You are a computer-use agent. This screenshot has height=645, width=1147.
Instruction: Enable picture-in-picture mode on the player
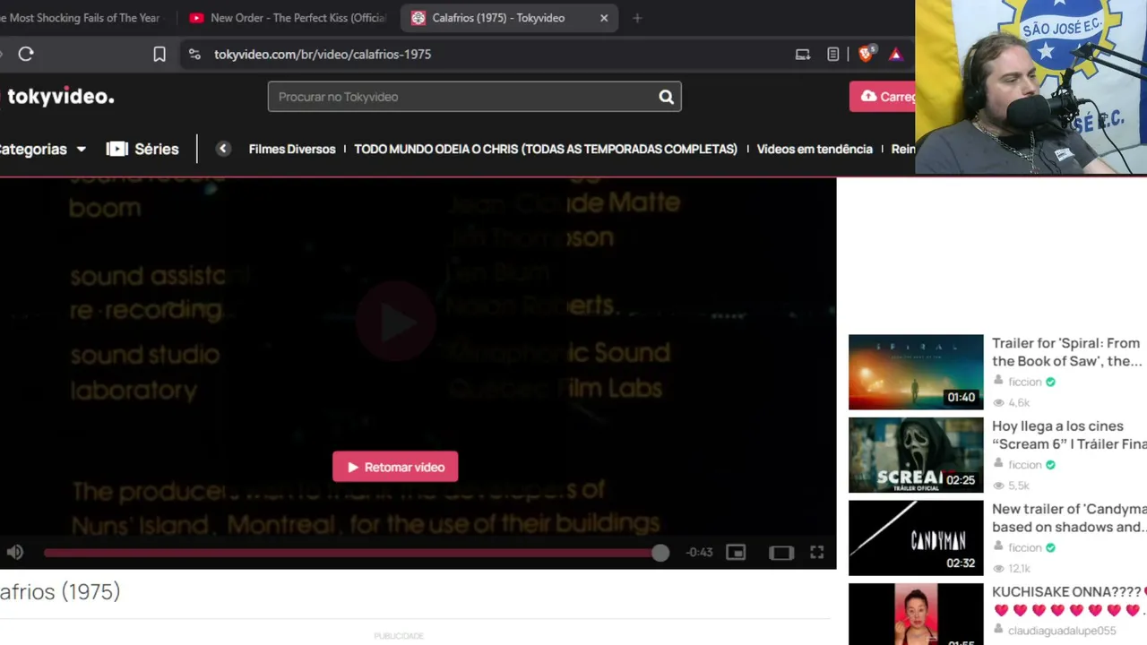click(x=736, y=553)
